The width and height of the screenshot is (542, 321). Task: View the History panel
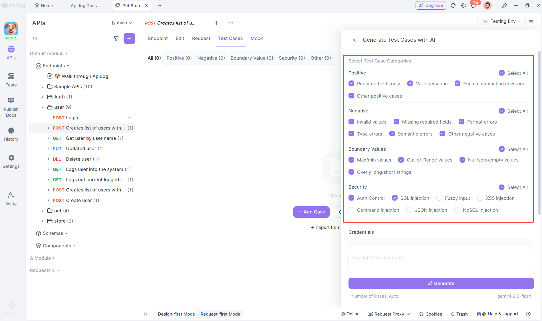point(11,134)
